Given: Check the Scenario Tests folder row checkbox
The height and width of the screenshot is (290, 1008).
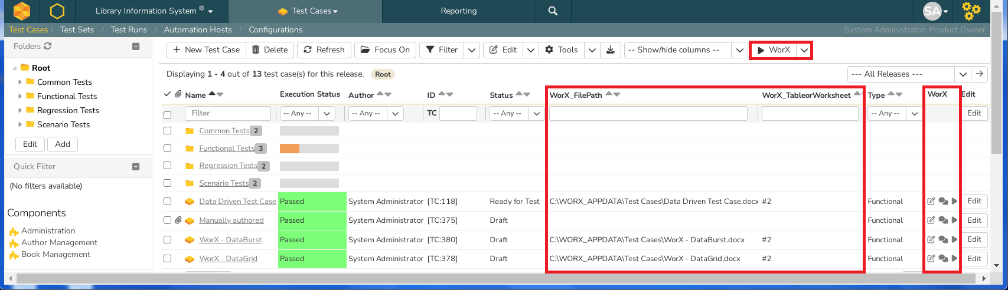Looking at the screenshot, I should coord(167,183).
